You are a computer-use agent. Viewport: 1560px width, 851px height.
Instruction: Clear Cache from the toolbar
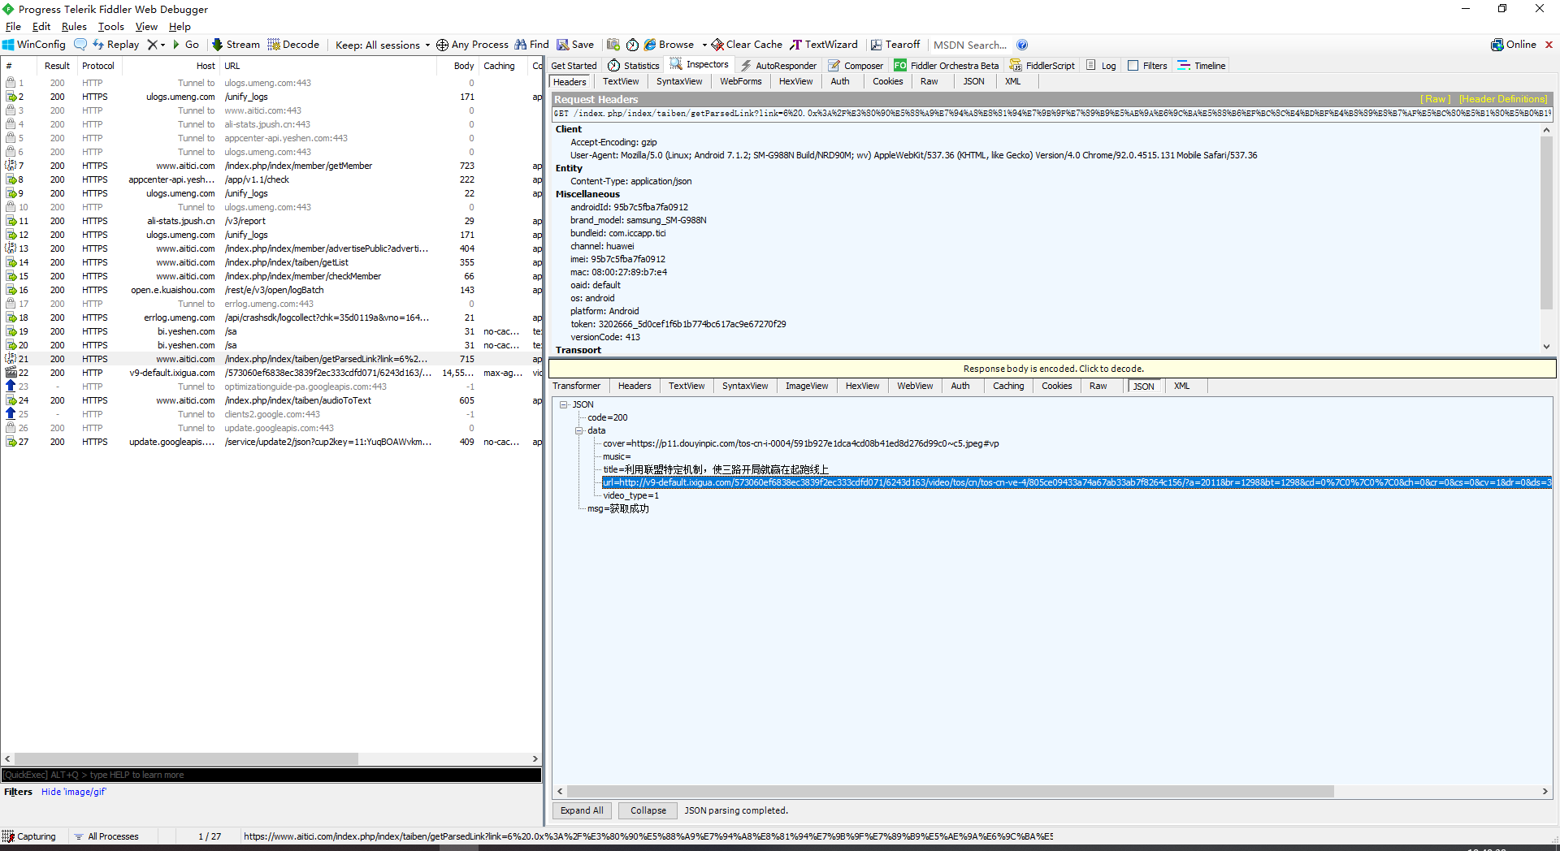(747, 45)
